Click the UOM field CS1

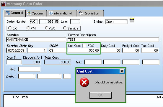pos(57,50)
